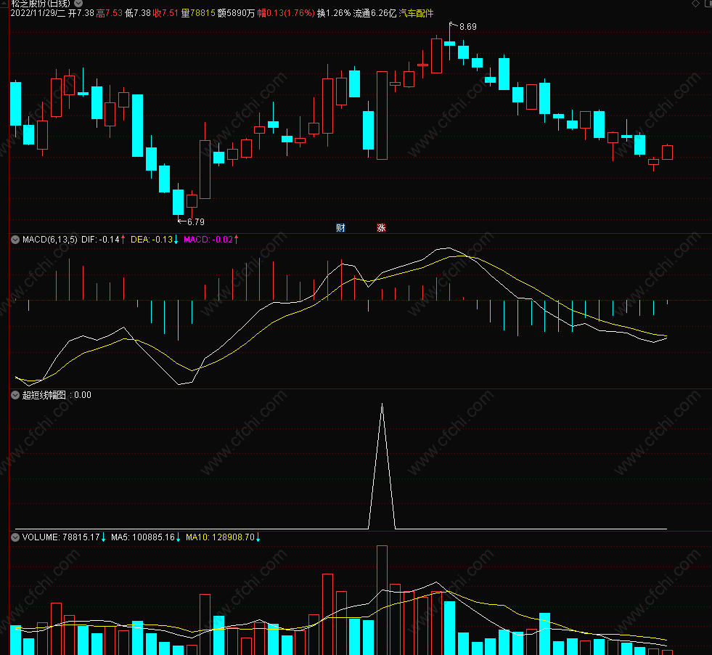Screen dimensions: 712x655
Task: Click the VOLUME: 78815.17 label
Action: (61, 537)
